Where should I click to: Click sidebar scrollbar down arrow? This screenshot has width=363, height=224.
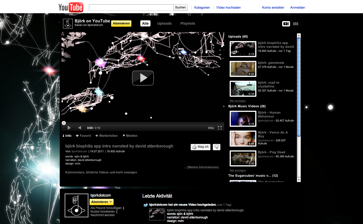299,180
